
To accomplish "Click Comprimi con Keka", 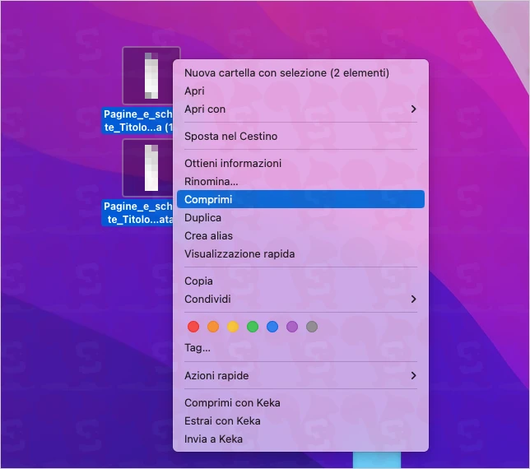I will tap(232, 403).
